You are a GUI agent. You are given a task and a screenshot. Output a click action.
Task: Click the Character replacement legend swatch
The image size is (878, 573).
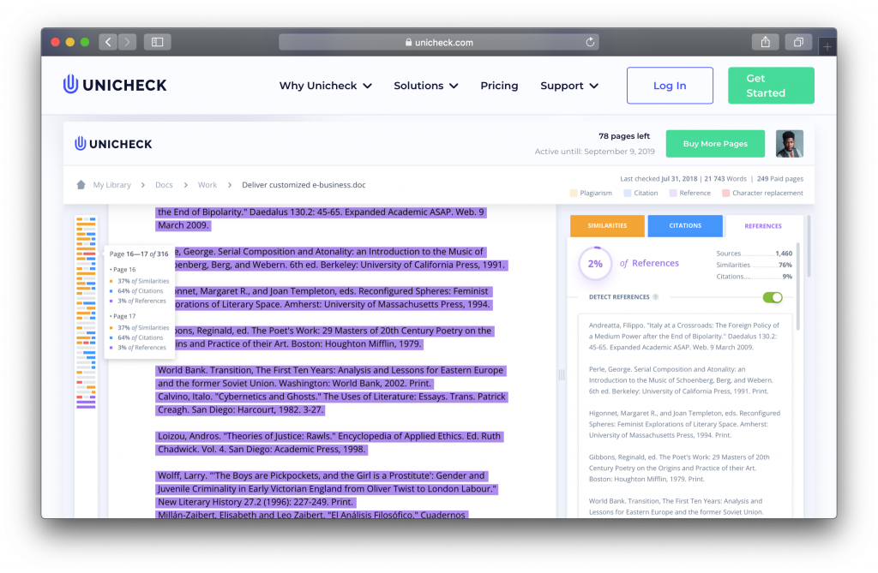point(725,193)
